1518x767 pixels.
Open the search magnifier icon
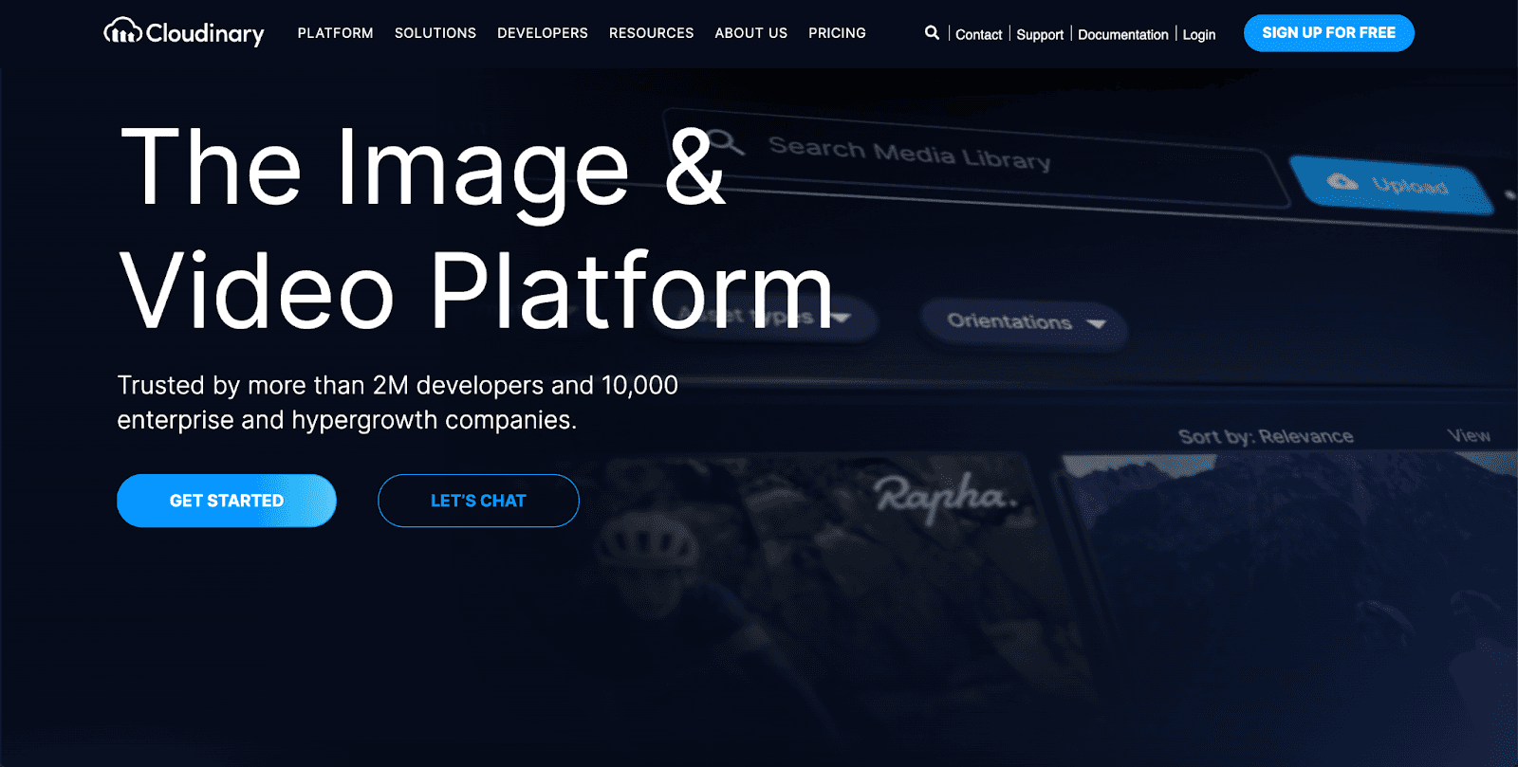pos(932,32)
